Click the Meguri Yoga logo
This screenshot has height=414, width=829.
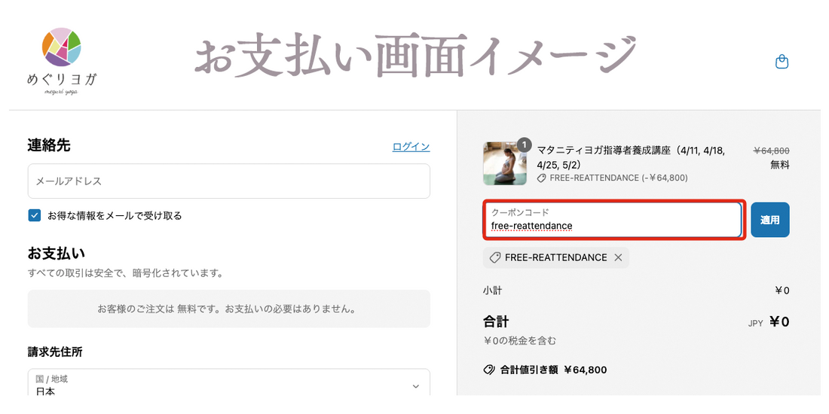(62, 59)
